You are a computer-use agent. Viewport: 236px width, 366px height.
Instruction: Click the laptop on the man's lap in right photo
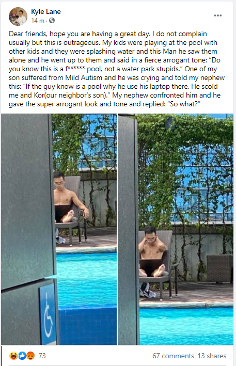(x=150, y=266)
